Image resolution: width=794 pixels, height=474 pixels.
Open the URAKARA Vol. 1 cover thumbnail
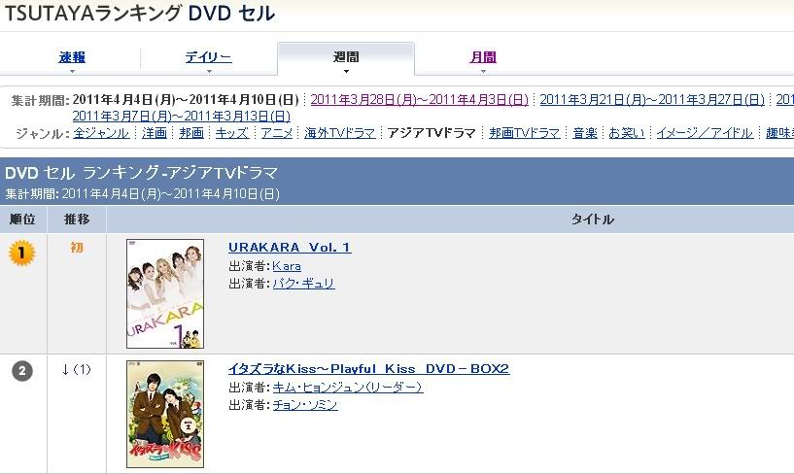point(165,293)
